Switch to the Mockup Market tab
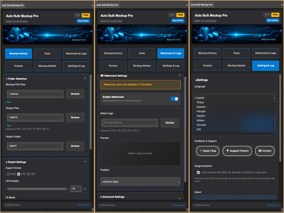The image size is (284, 213). pos(47,66)
